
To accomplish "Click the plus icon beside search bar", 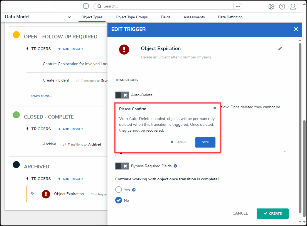I will [x=86, y=6].
